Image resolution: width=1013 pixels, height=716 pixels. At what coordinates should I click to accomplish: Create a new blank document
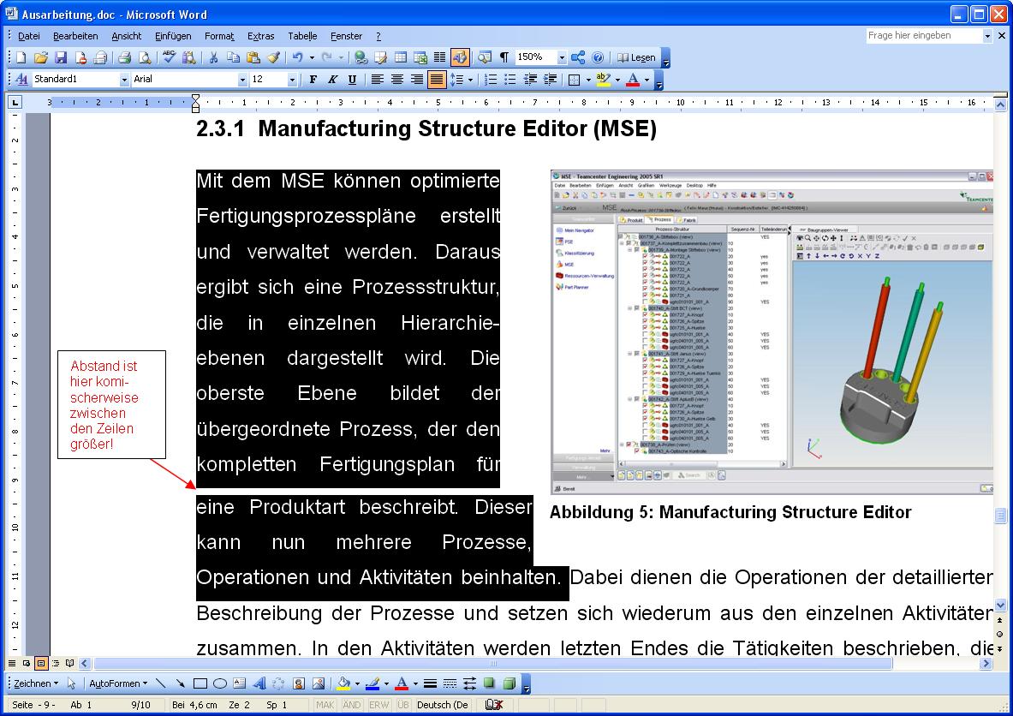click(x=21, y=58)
